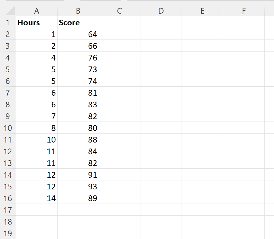Select cell with score 74
274x239 pixels.
(78, 81)
